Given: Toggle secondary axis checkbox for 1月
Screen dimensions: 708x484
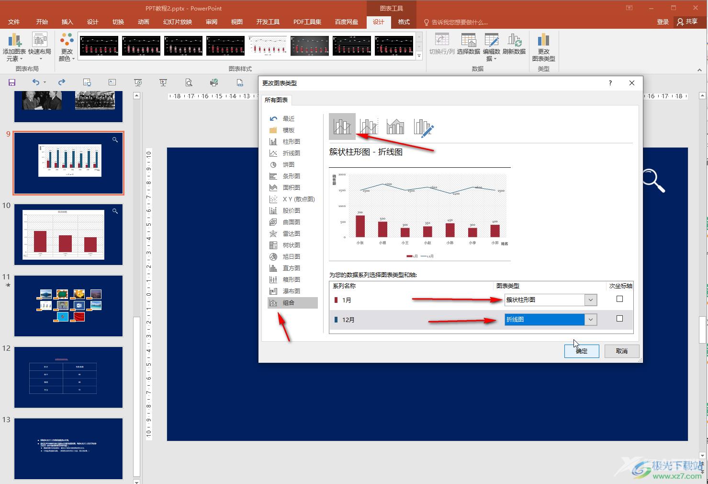Looking at the screenshot, I should (619, 299).
